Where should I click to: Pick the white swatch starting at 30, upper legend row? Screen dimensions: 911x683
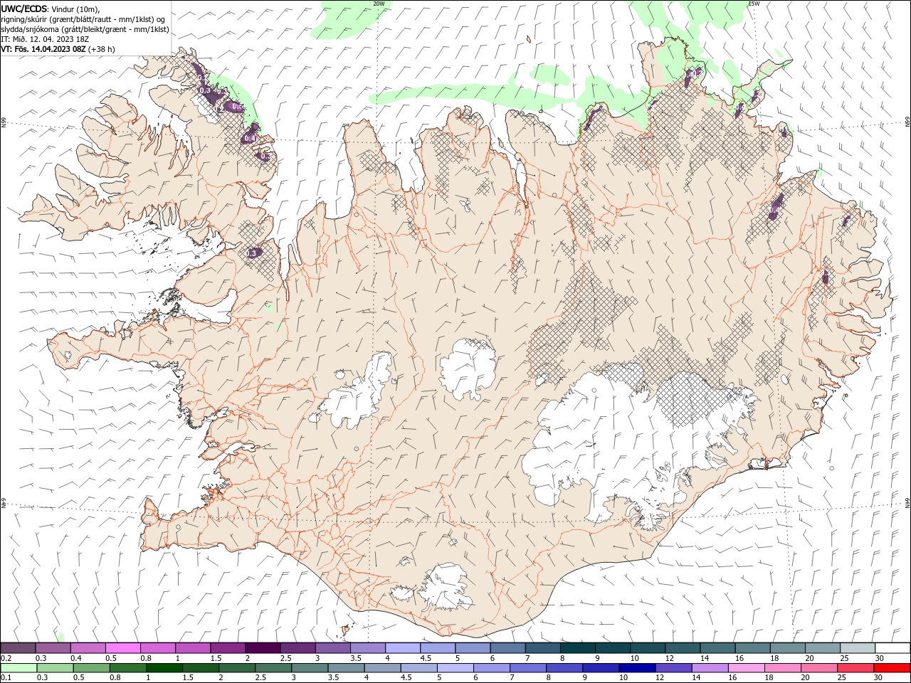(x=893, y=647)
